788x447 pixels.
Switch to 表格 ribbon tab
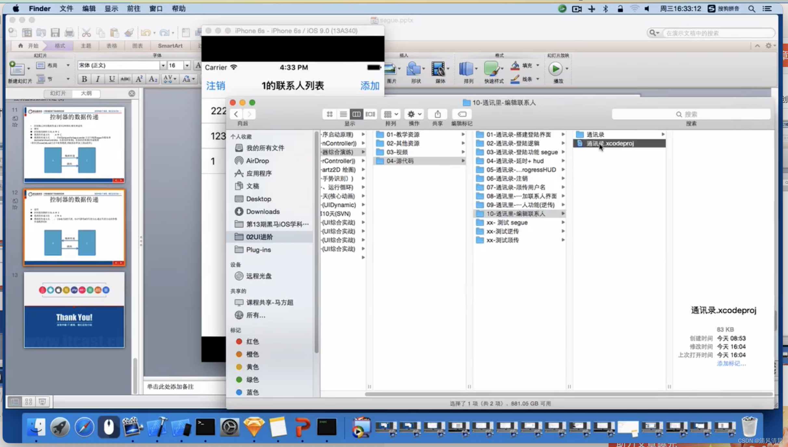coord(112,46)
